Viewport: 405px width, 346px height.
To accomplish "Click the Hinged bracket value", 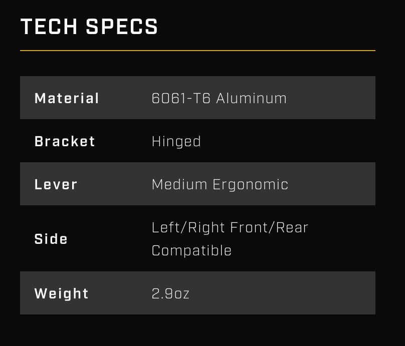I will click(176, 141).
